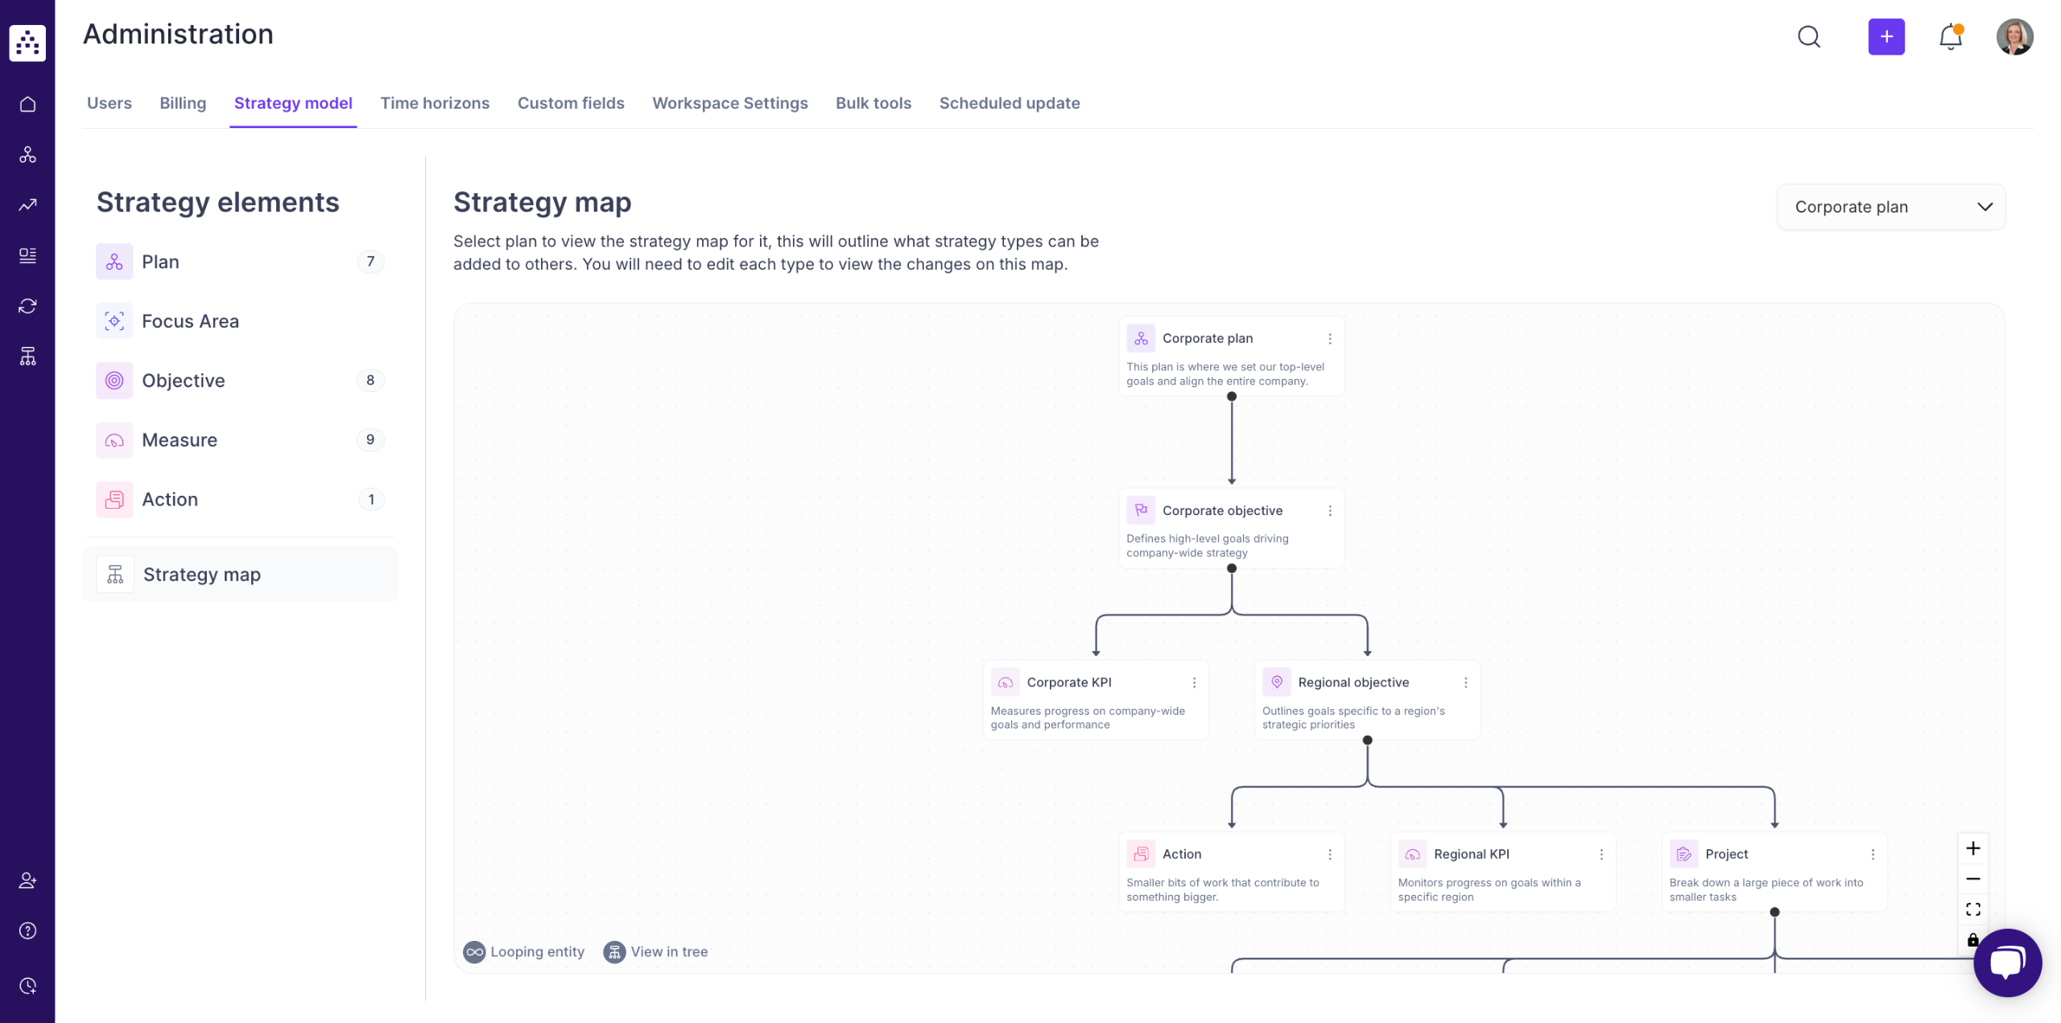Open the live chat bubble
This screenshot has height=1023, width=2061.
coord(2006,962)
